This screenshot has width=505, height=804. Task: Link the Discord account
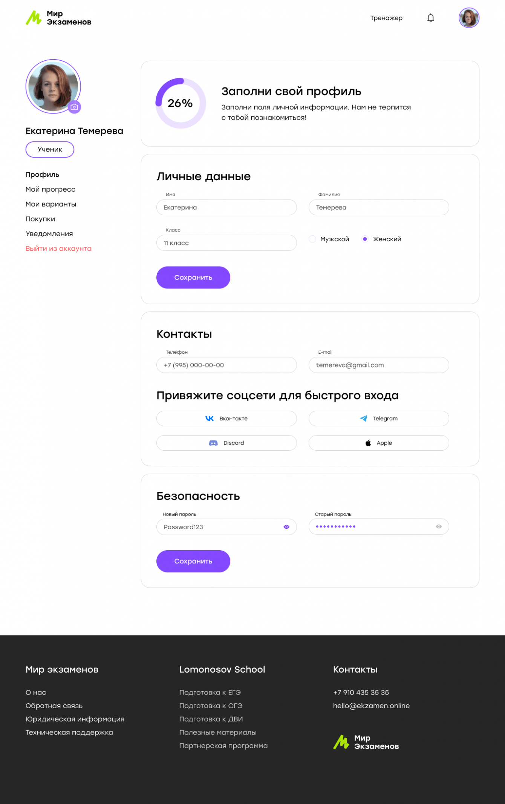pyautogui.click(x=226, y=443)
